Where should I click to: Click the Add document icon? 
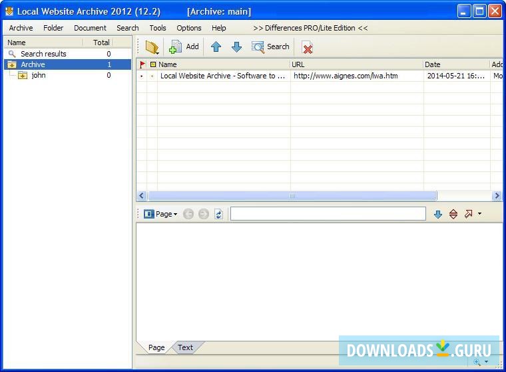(x=176, y=47)
